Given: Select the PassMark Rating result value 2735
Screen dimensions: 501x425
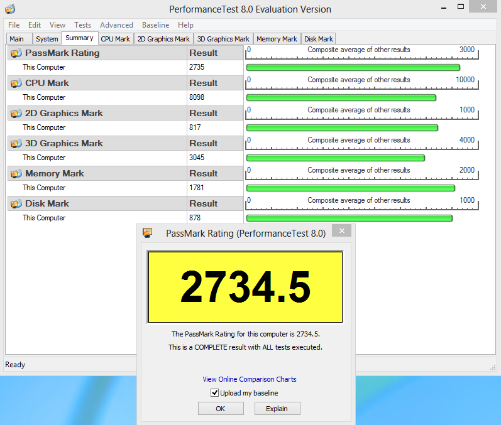Looking at the screenshot, I should (197, 67).
